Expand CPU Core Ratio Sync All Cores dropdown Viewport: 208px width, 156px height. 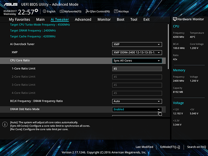pos(137,61)
